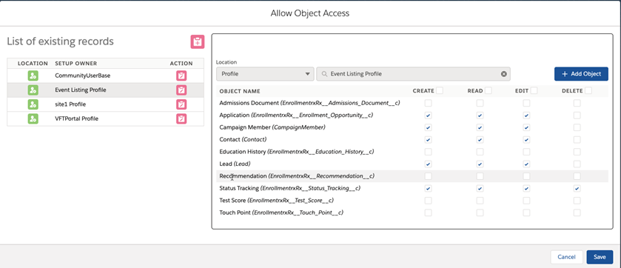Image resolution: width=621 pixels, height=268 pixels.
Task: Click the green location icon for CommunityUserBase
Action: [33, 76]
